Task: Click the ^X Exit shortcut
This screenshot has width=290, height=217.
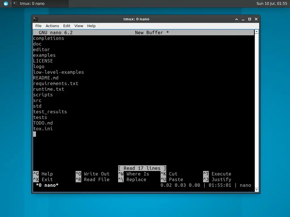Action: (x=43, y=179)
